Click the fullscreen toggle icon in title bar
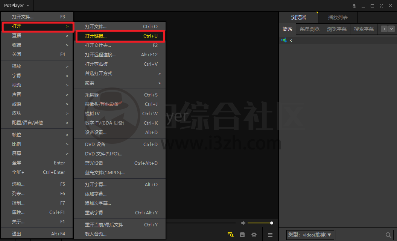 tap(381, 6)
